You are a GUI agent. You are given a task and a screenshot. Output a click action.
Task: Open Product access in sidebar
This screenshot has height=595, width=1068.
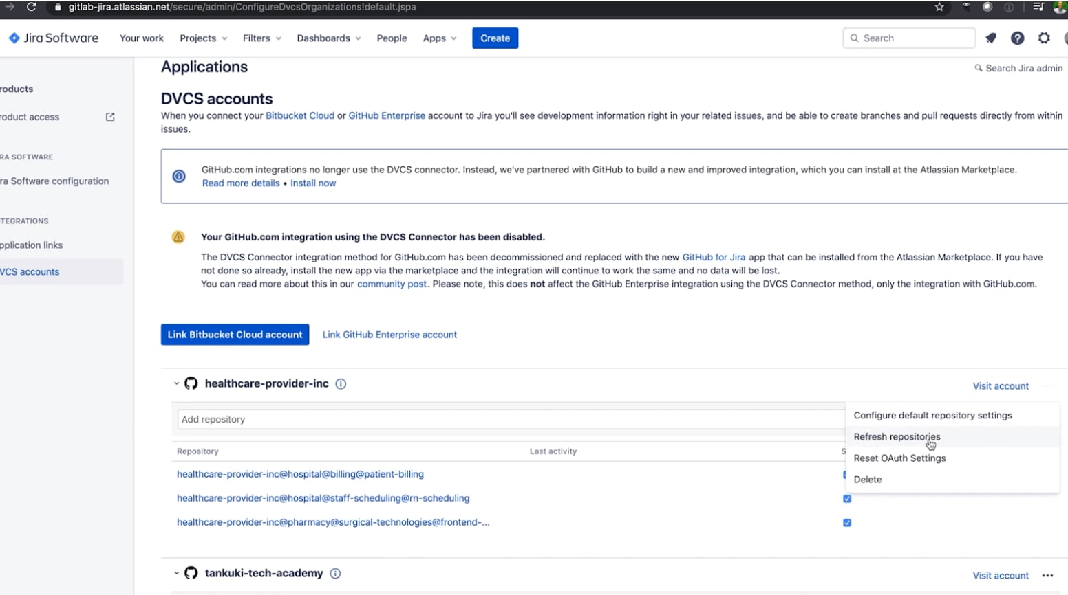pyautogui.click(x=30, y=117)
